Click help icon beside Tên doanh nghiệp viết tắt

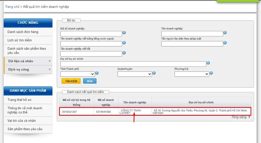[124, 53]
